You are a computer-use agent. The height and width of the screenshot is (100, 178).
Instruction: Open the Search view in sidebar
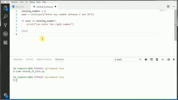[x=5, y=16]
